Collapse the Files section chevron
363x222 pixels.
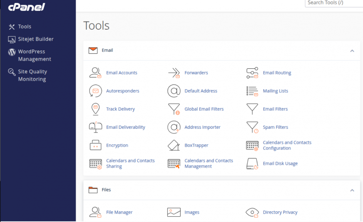click(352, 191)
